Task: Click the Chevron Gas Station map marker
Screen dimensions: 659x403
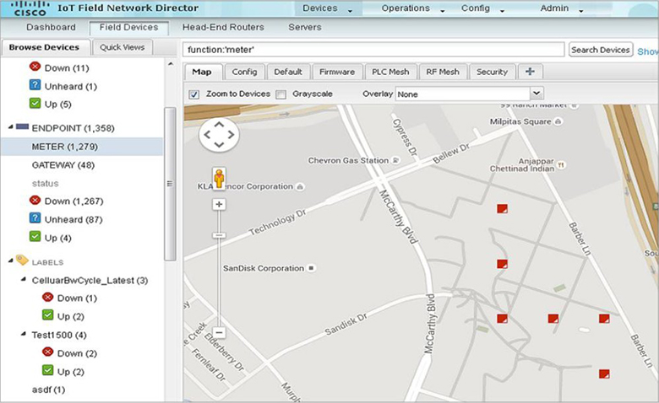Action: pyautogui.click(x=395, y=160)
